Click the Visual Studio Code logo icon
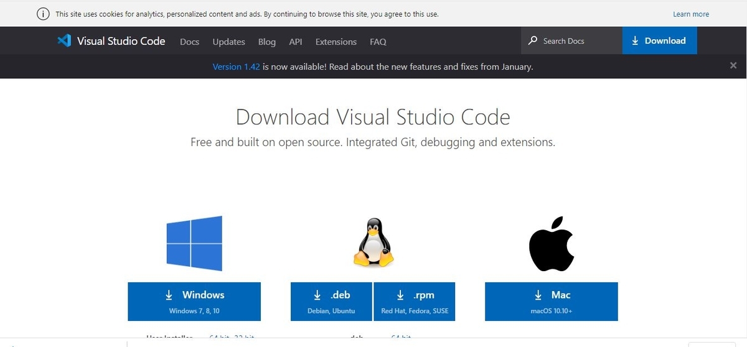Screen dimensions: 747x347 [x=63, y=41]
